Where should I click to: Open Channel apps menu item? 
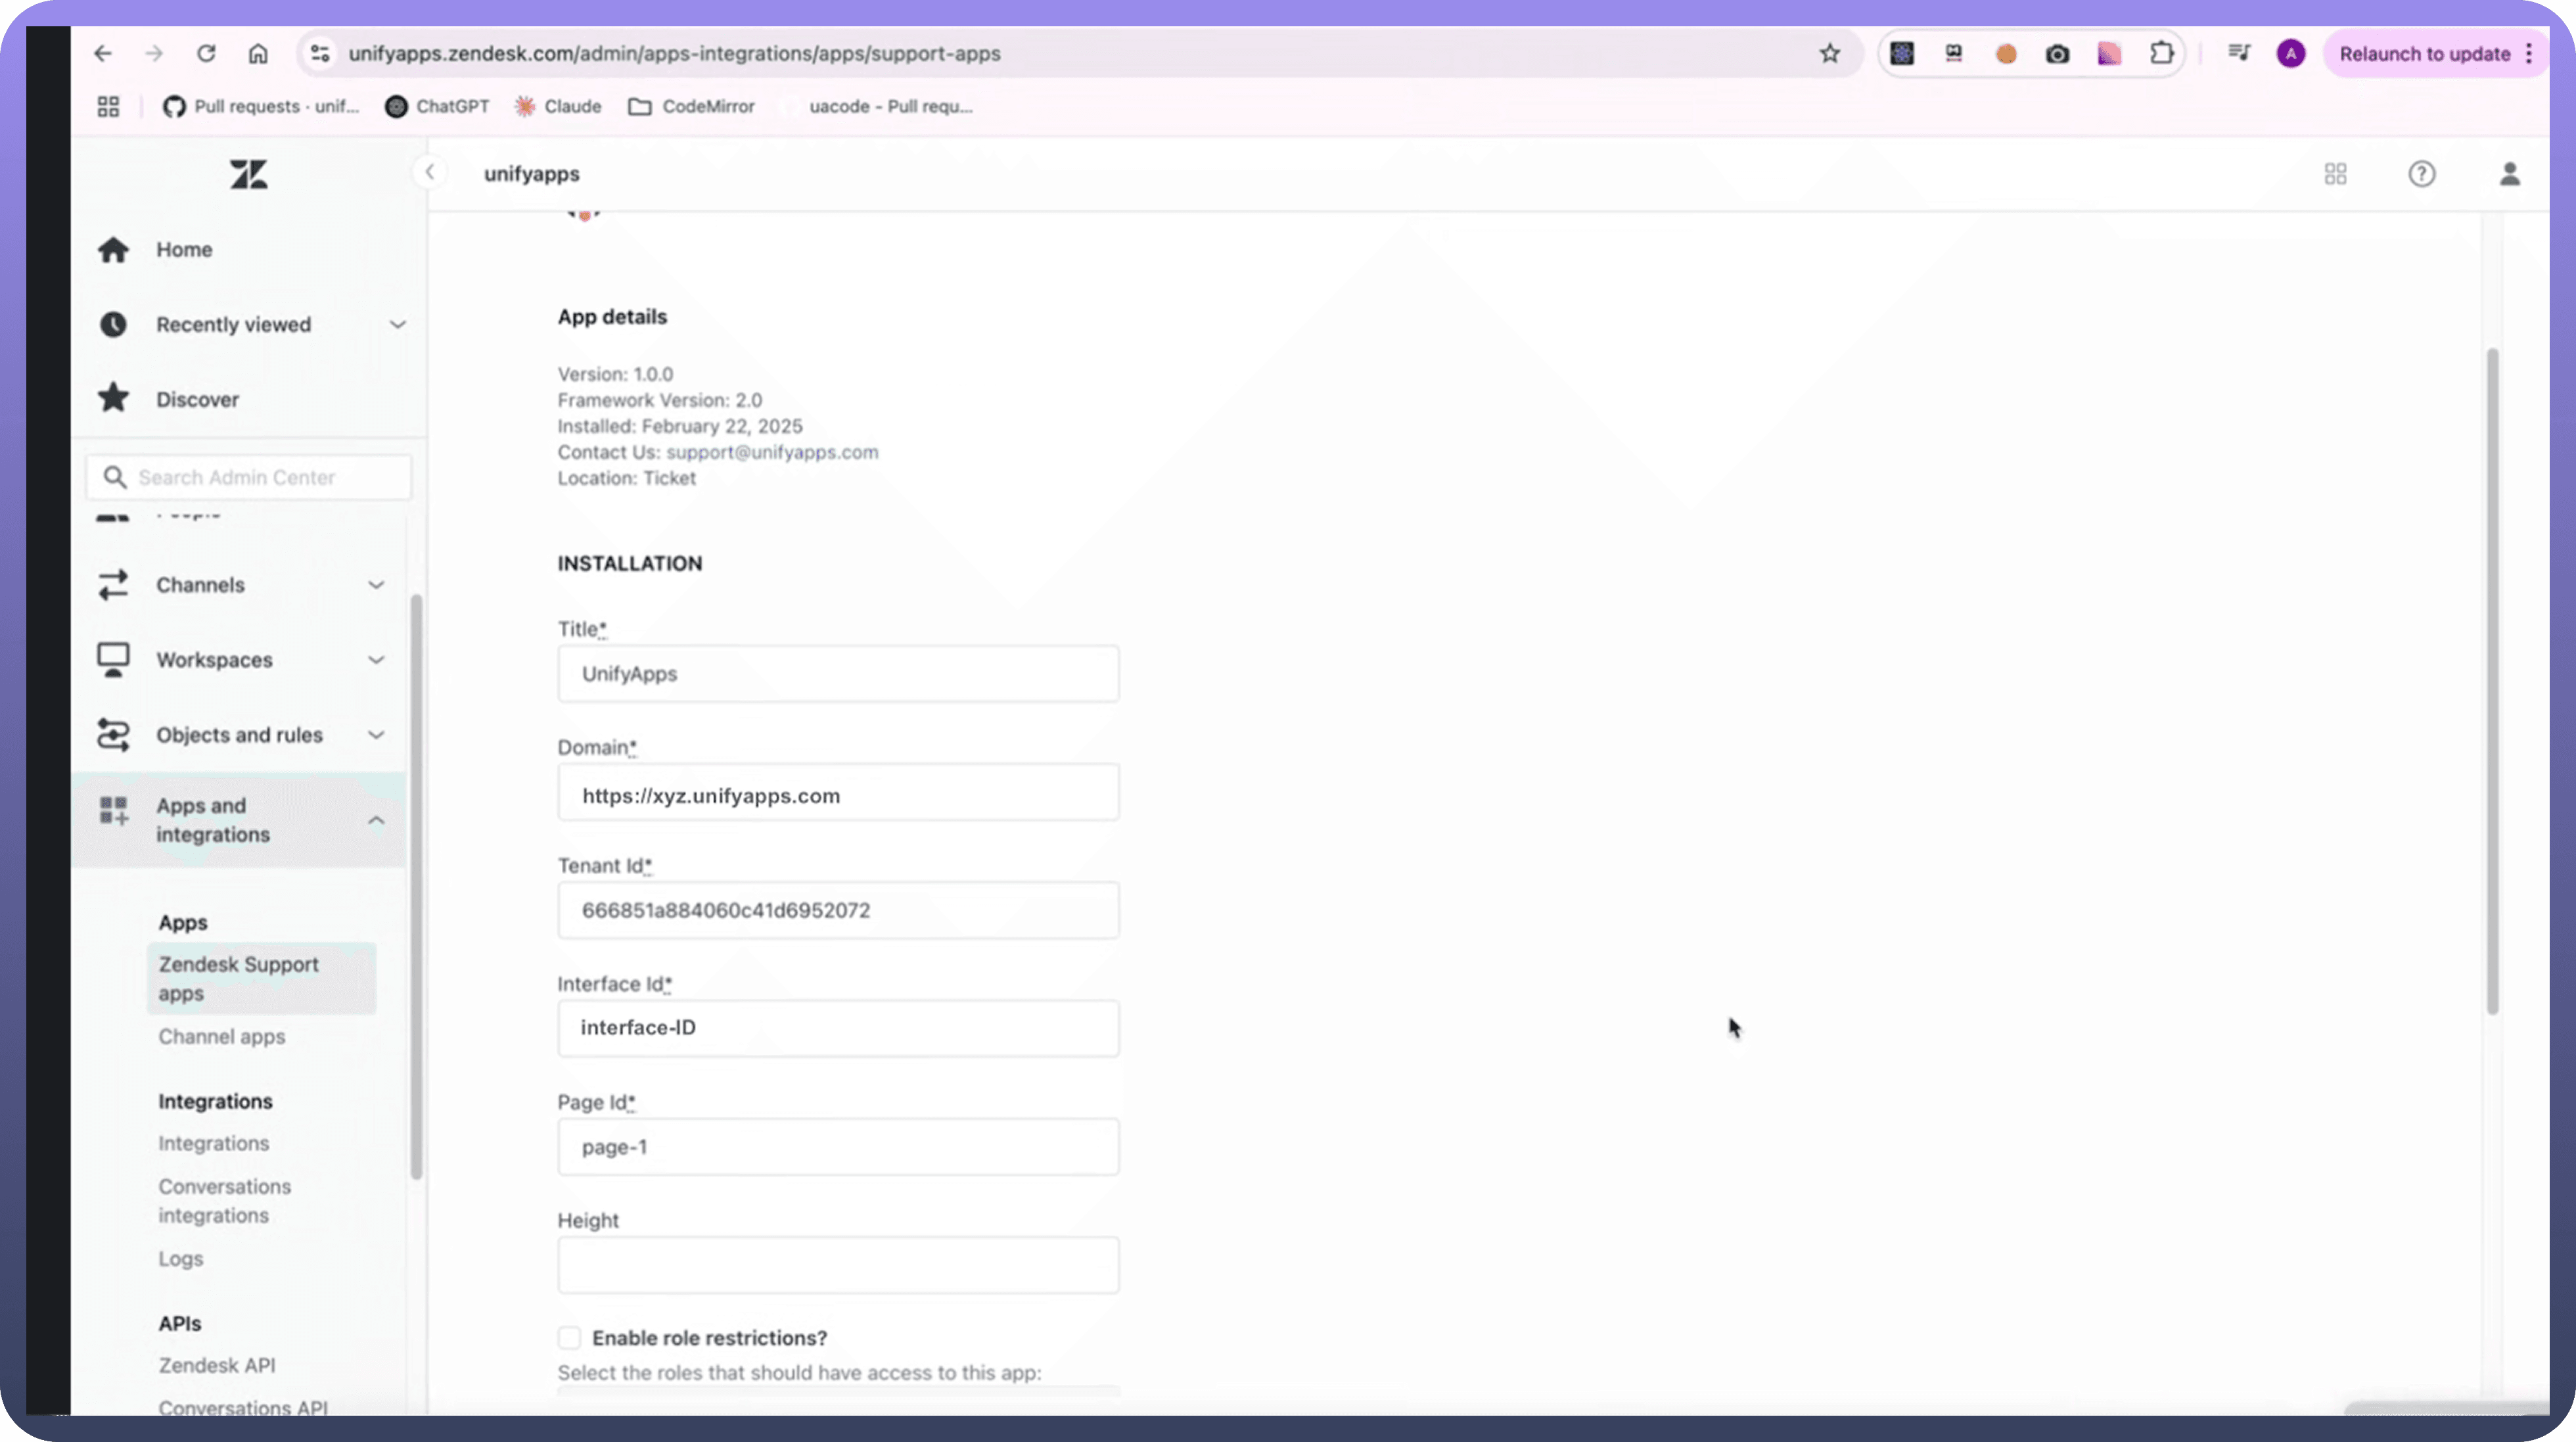click(x=222, y=1037)
